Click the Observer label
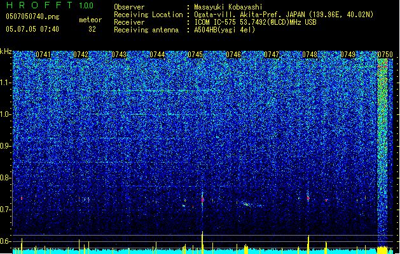Image resolution: width=400 pixels, height=254 pixels. tap(129, 7)
